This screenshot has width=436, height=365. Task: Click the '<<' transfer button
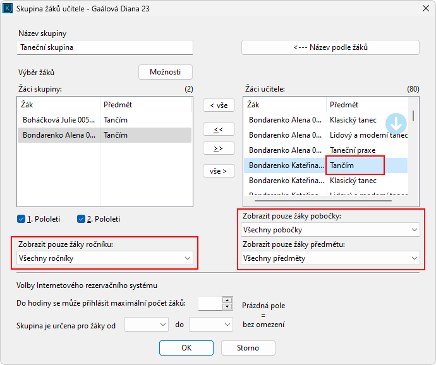[x=218, y=129]
